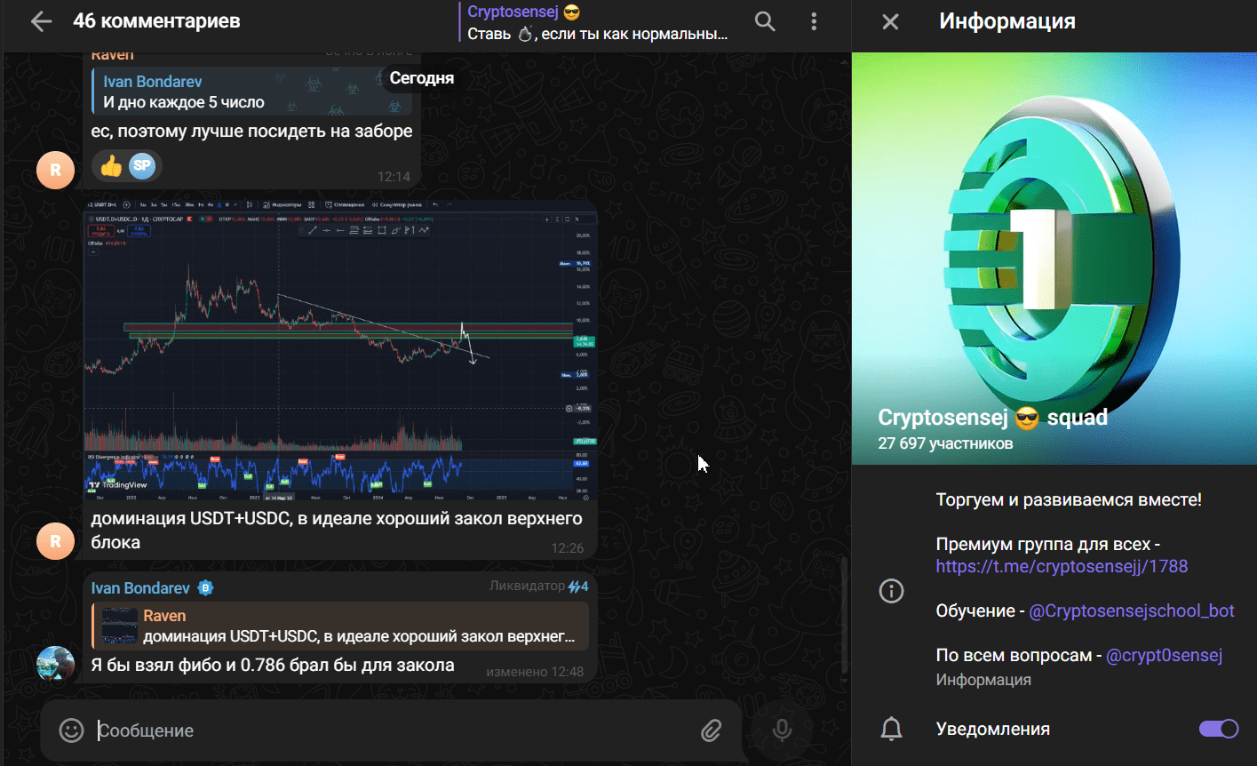Viewport: 1257px width, 766px height.
Task: Open the @Cryptosensejschool_bot link
Action: point(1132,610)
